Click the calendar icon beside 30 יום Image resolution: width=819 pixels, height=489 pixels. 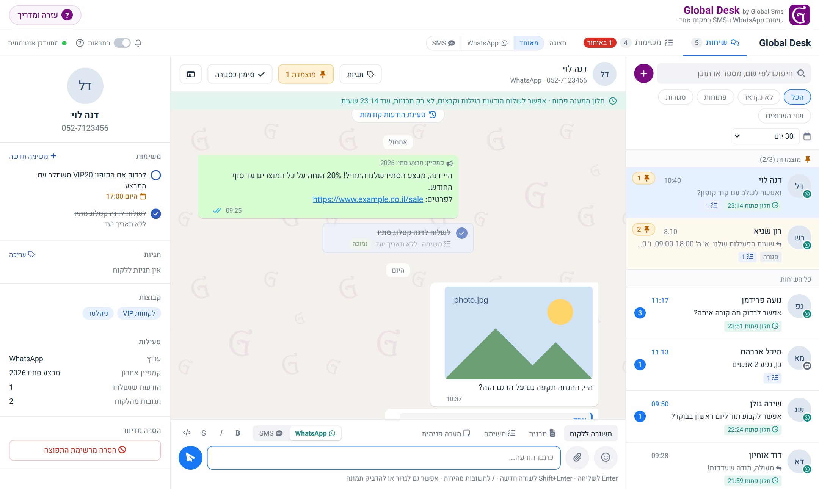point(807,136)
